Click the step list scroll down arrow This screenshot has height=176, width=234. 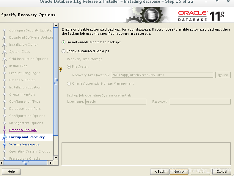point(56,158)
